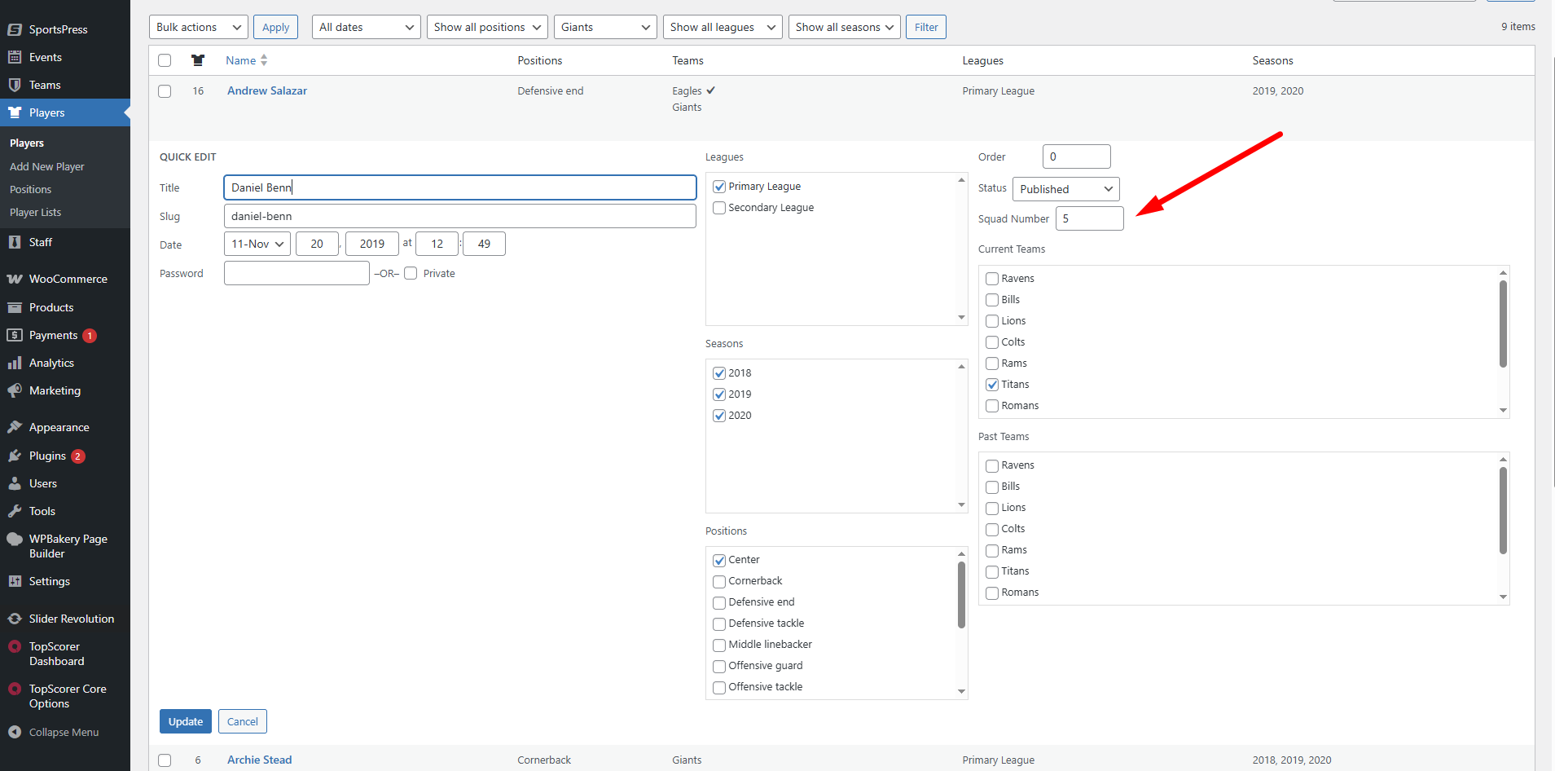
Task: Click the Slider Revolution icon
Action: tap(15, 619)
